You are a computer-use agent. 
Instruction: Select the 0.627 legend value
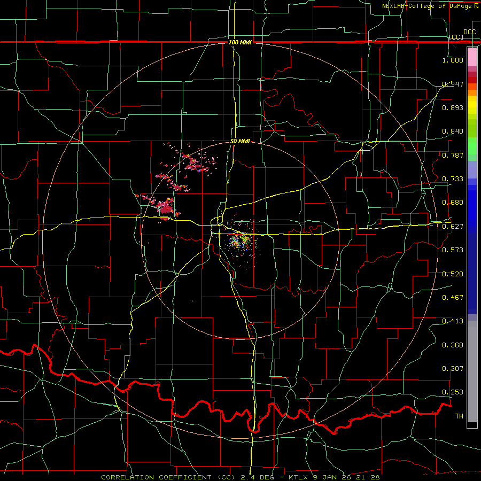click(453, 227)
